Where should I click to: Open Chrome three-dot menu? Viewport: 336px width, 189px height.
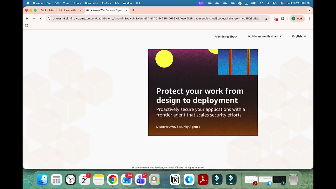coord(309,18)
